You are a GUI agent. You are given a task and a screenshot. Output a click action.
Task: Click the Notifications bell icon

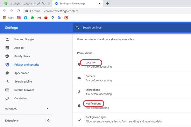(x=79, y=106)
